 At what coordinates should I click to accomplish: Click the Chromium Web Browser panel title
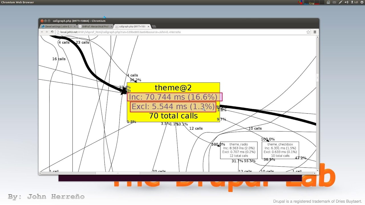point(17,2)
